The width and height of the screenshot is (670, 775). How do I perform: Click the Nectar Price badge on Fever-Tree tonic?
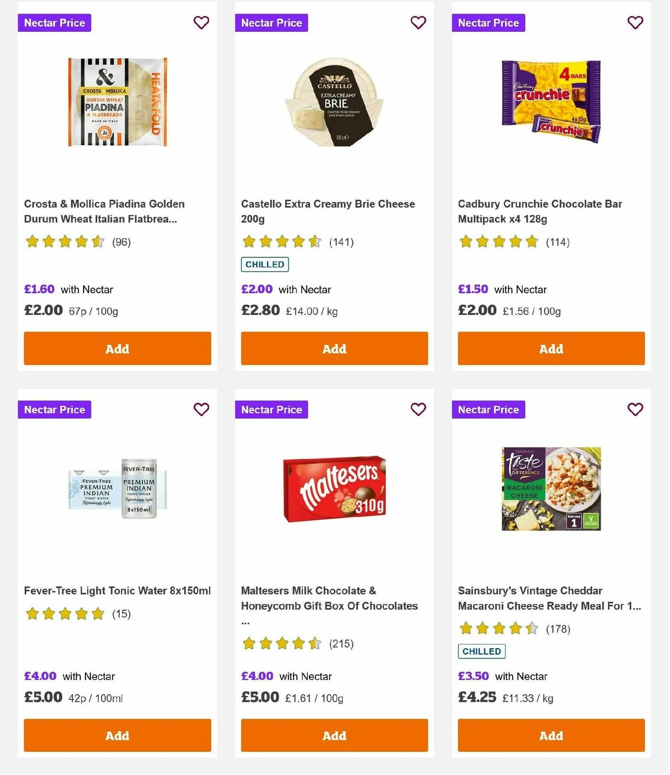54,409
